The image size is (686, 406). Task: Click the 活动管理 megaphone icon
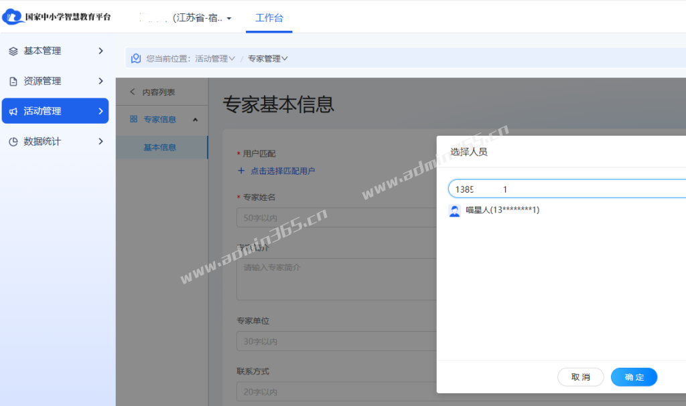pyautogui.click(x=13, y=112)
